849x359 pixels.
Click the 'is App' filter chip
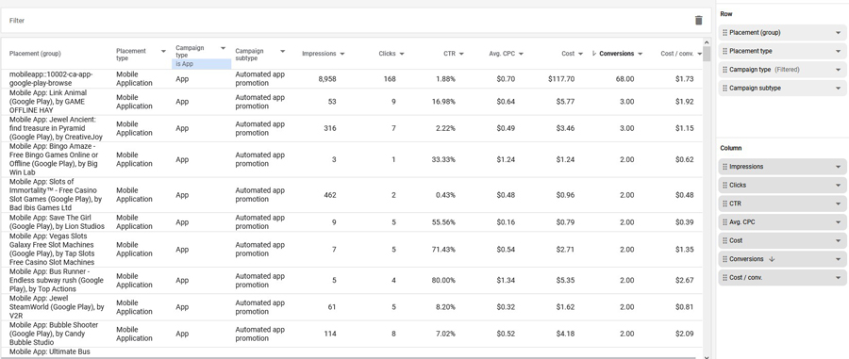click(202, 64)
